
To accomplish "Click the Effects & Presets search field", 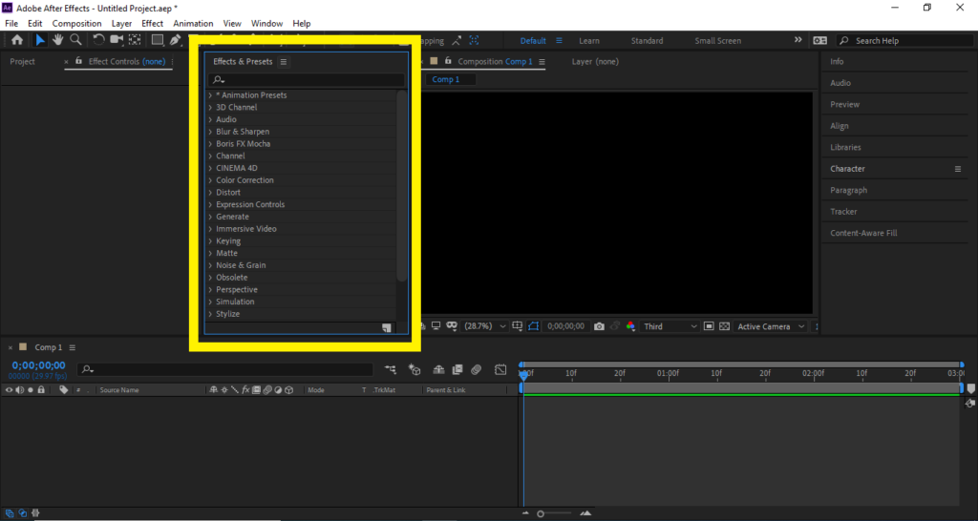I will (x=307, y=80).
